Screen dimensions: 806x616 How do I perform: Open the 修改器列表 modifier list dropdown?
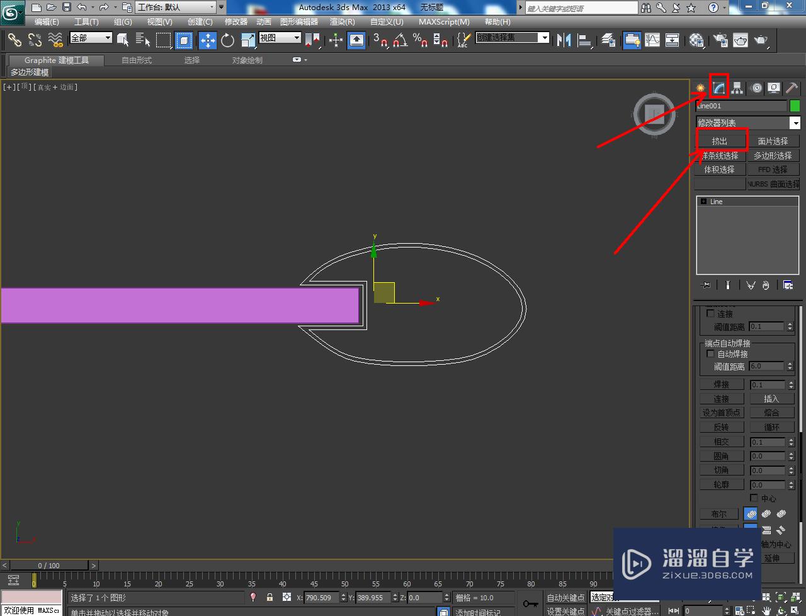[748, 123]
